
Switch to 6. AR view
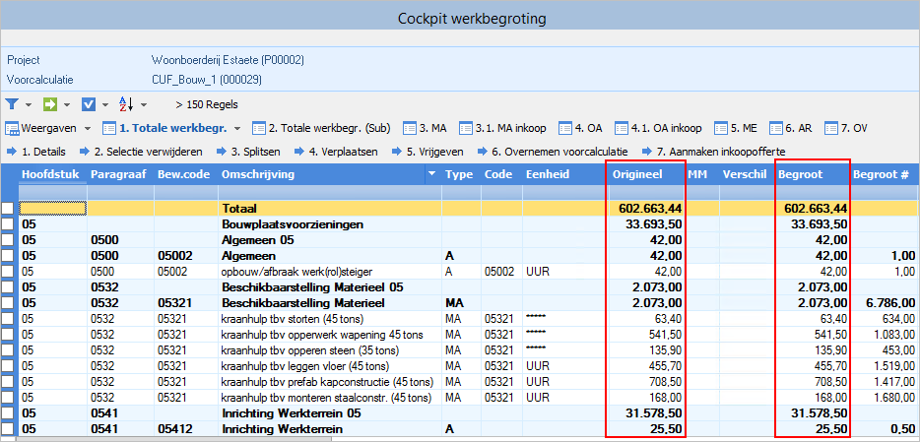(x=791, y=128)
